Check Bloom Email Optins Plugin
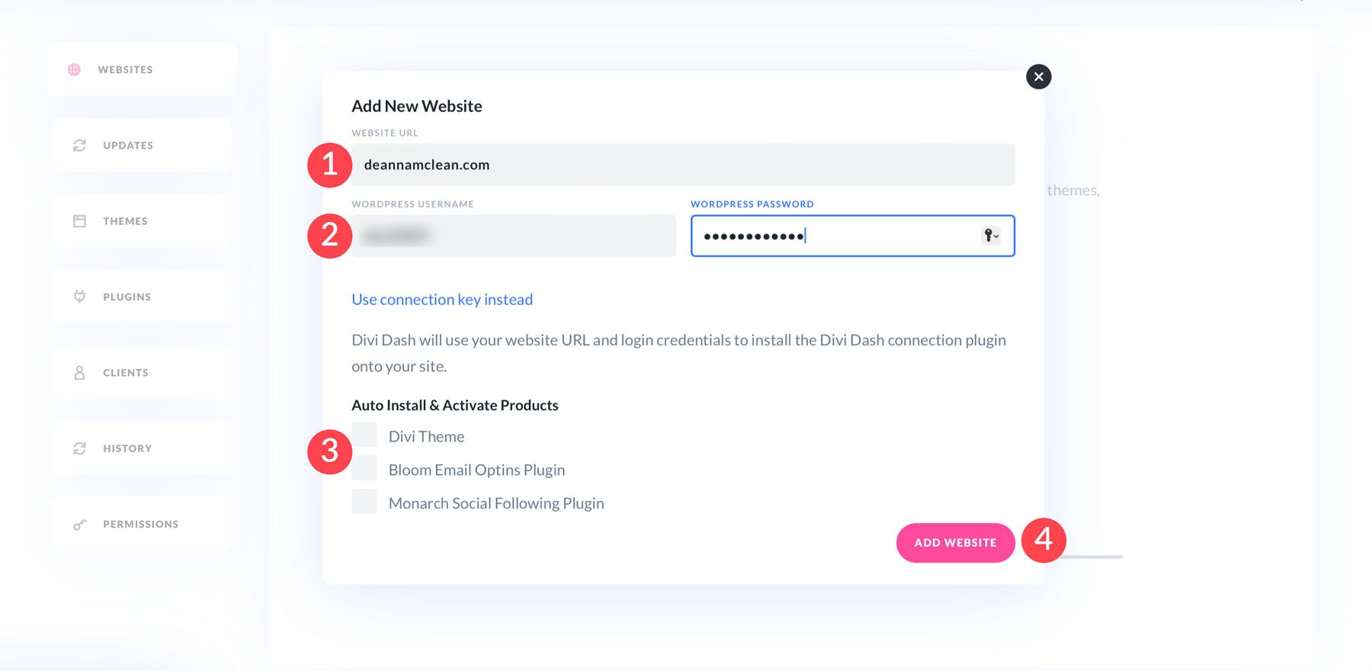Screen dimensions: 1372x671 click(364, 467)
